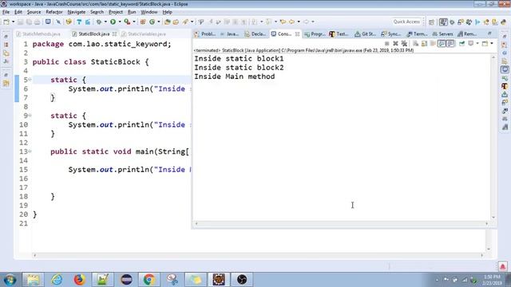Switch to the Java perspective icon

point(443,22)
